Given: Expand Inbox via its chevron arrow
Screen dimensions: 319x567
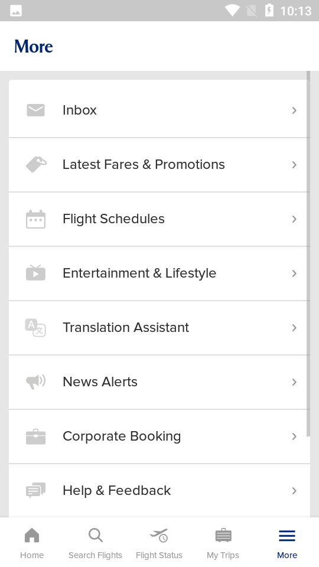Looking at the screenshot, I should coord(294,110).
